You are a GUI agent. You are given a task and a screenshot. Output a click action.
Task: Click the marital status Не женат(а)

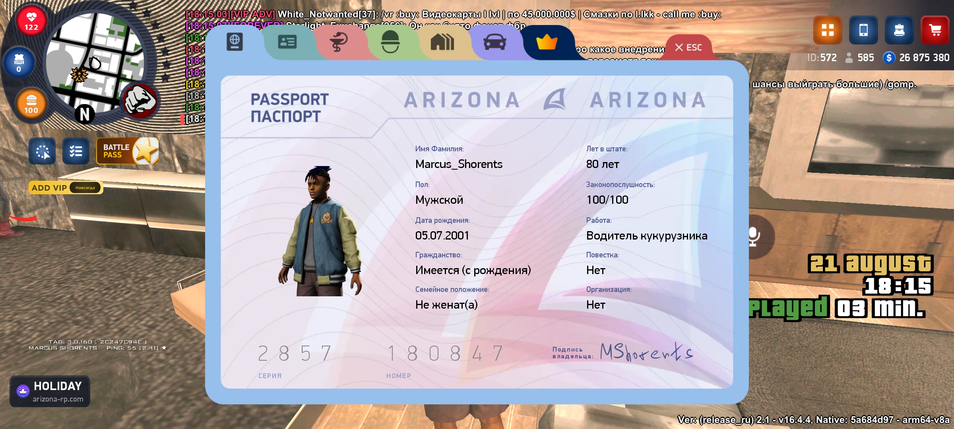pos(446,305)
